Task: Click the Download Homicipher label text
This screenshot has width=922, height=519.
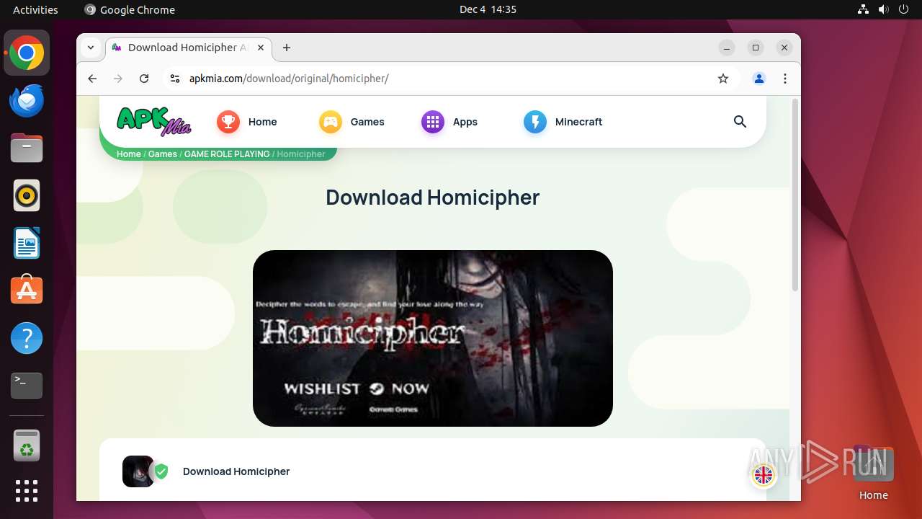Action: (x=236, y=471)
